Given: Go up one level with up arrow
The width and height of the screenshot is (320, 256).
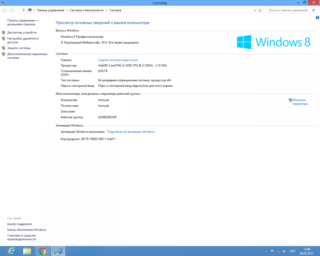Looking at the screenshot, I should (24, 10).
